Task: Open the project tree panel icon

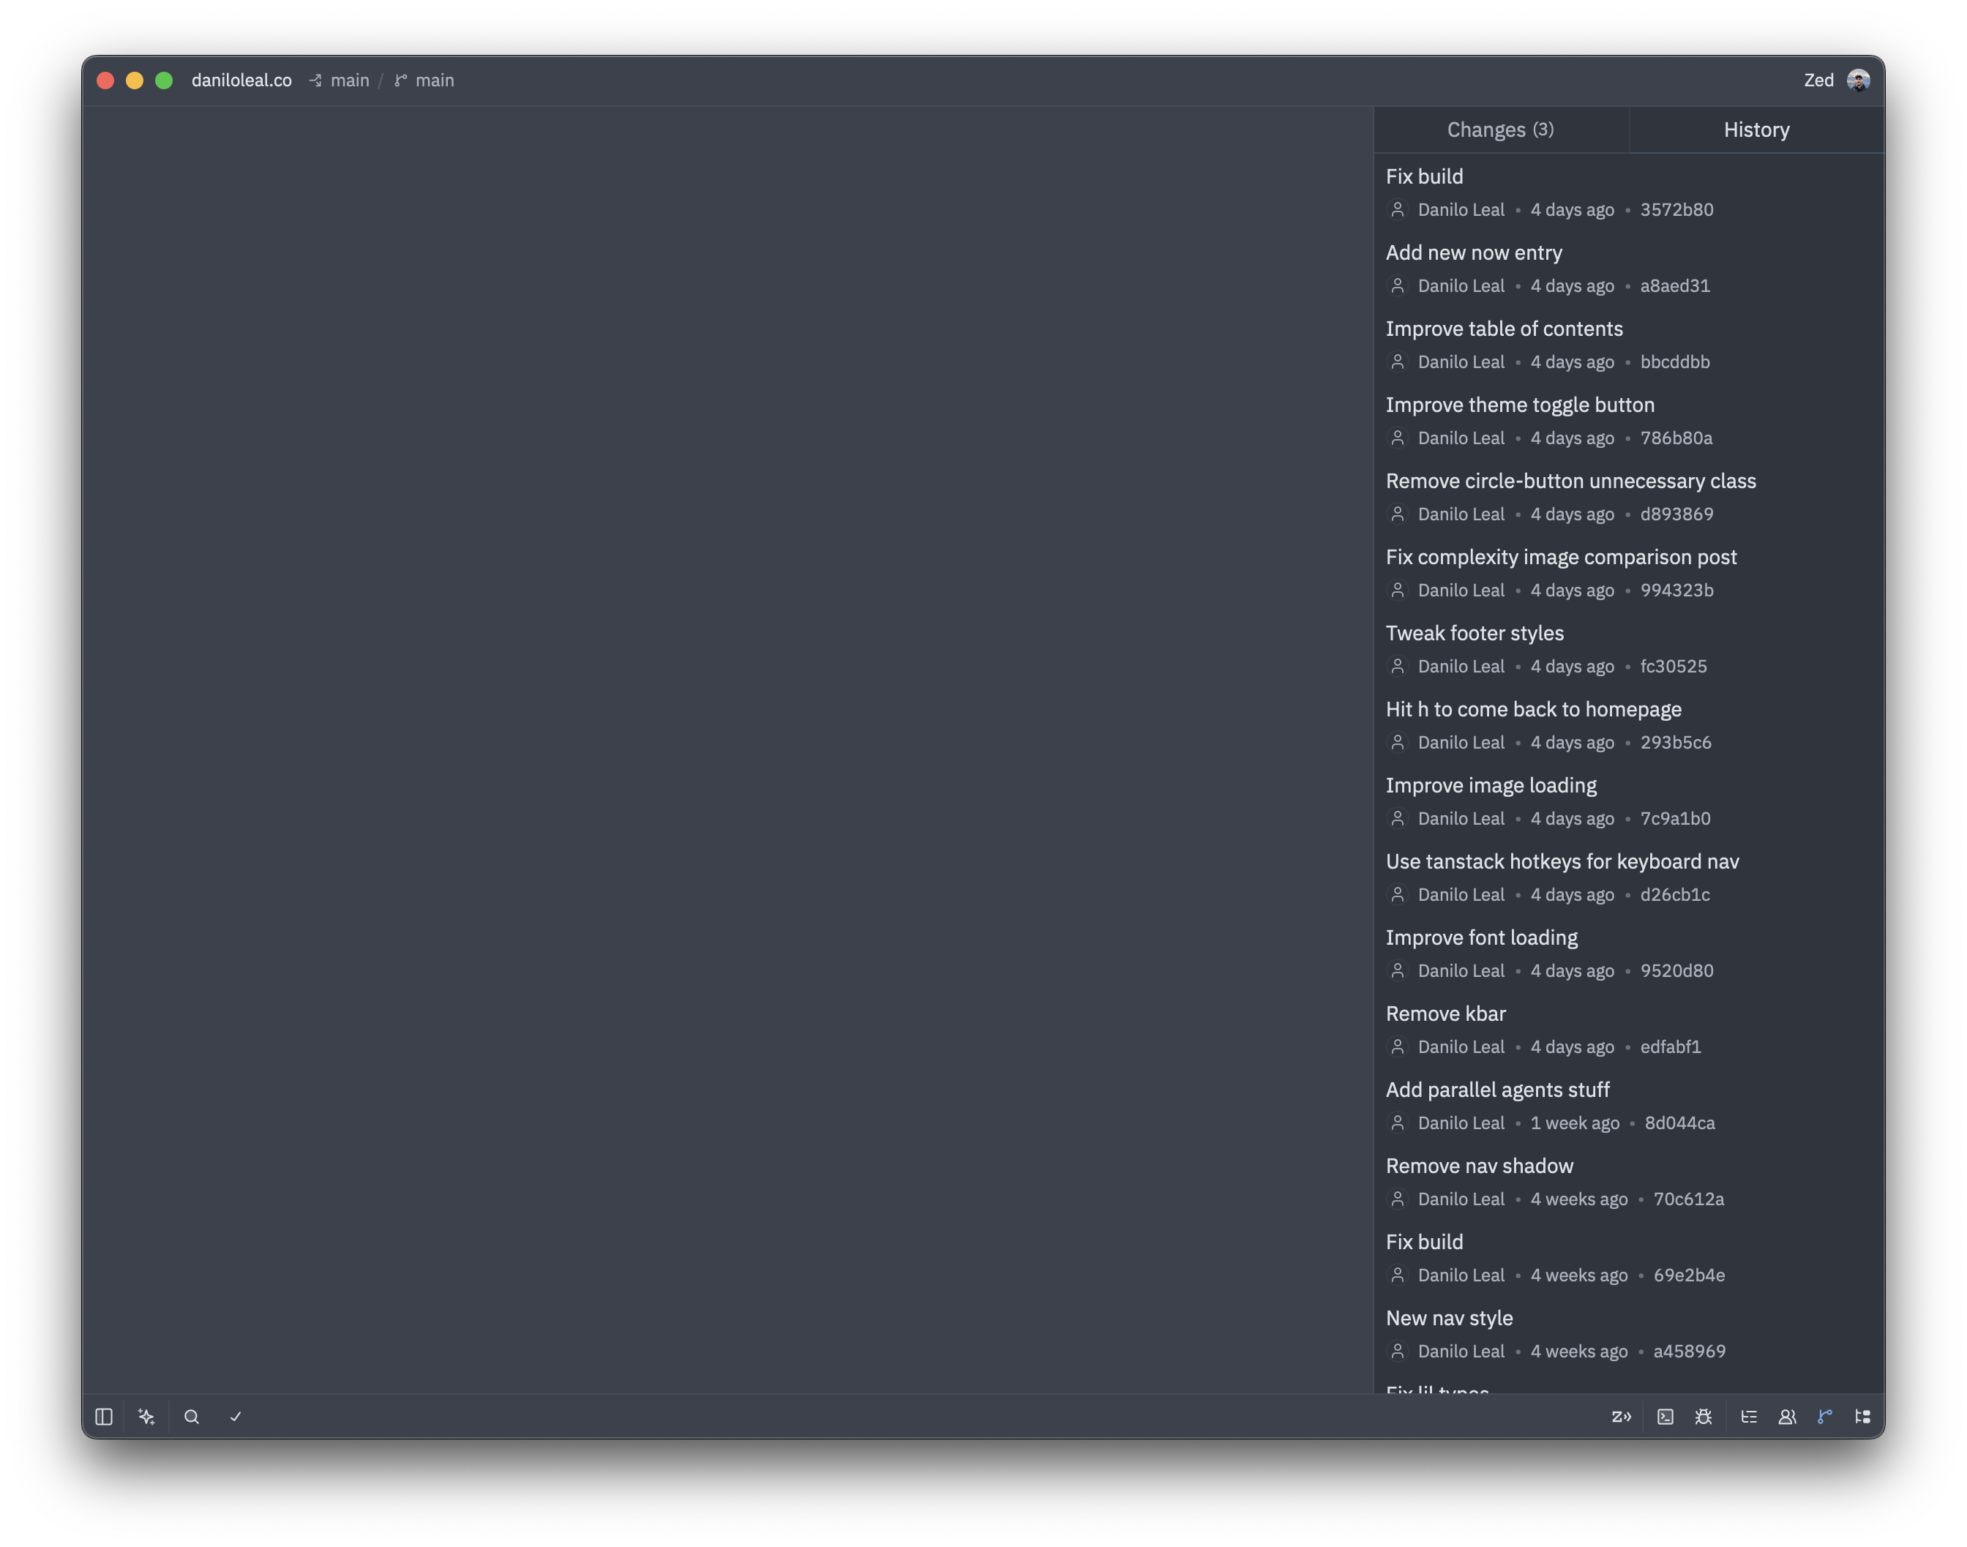Action: 1863,1417
